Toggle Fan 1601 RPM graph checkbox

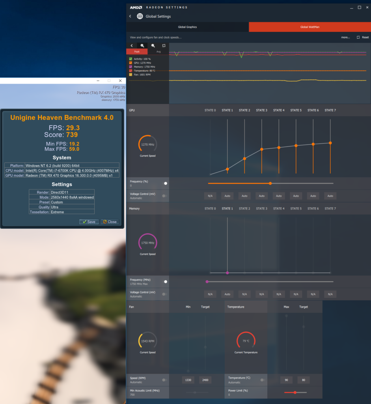[131, 75]
